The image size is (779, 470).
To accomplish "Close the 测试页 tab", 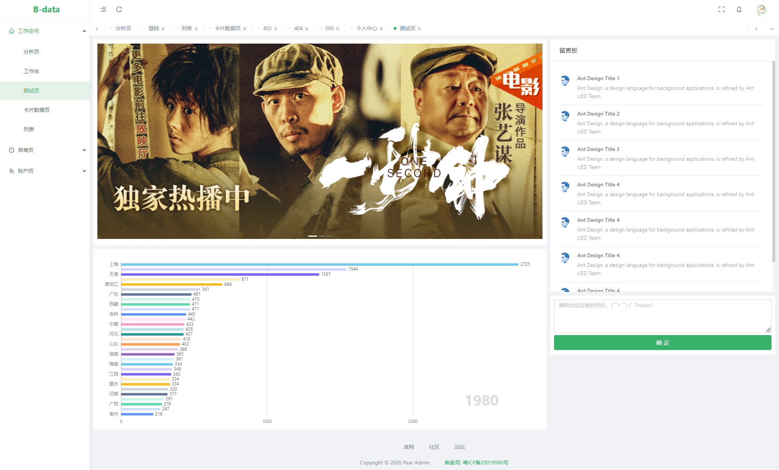I will click(x=419, y=29).
